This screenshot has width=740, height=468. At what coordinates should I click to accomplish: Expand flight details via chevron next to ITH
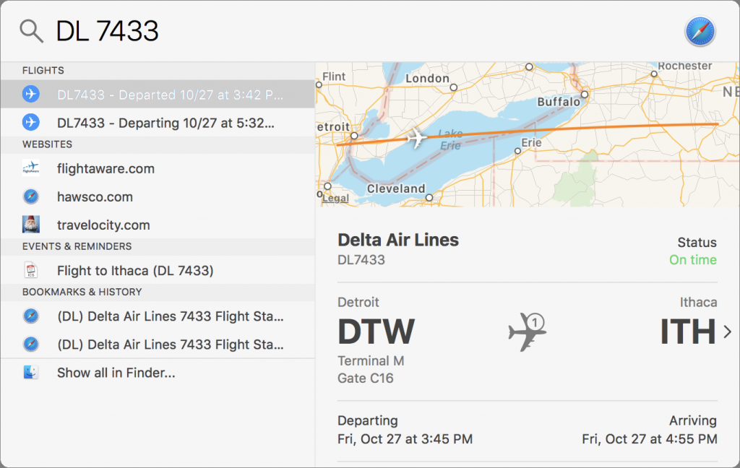click(727, 331)
